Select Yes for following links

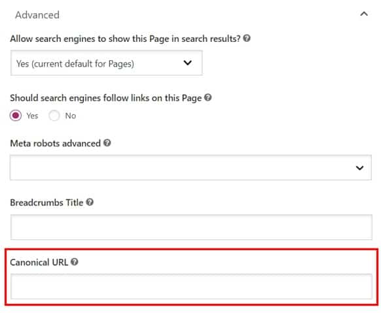(x=16, y=116)
